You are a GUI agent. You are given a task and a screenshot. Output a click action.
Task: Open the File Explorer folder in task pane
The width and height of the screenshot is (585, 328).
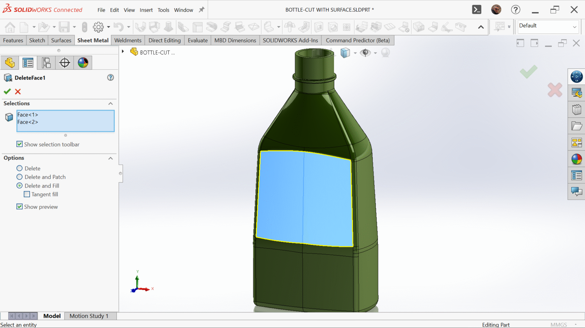pos(576,126)
